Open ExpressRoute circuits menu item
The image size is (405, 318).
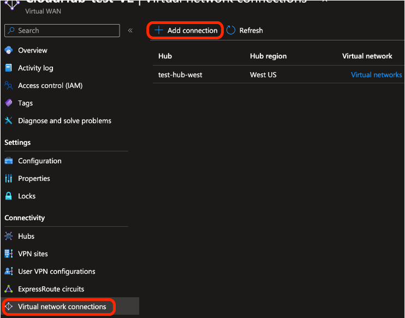tap(51, 289)
